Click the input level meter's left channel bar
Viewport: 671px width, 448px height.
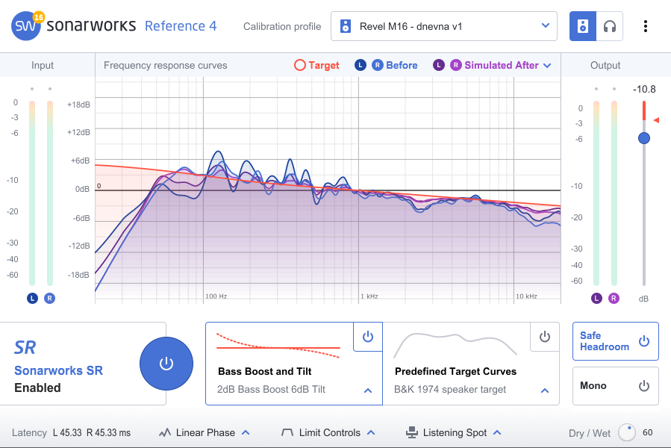[32, 193]
